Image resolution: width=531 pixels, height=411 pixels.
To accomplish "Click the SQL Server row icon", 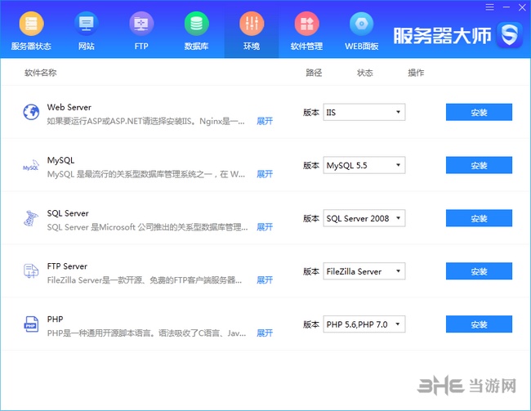I will (x=31, y=218).
